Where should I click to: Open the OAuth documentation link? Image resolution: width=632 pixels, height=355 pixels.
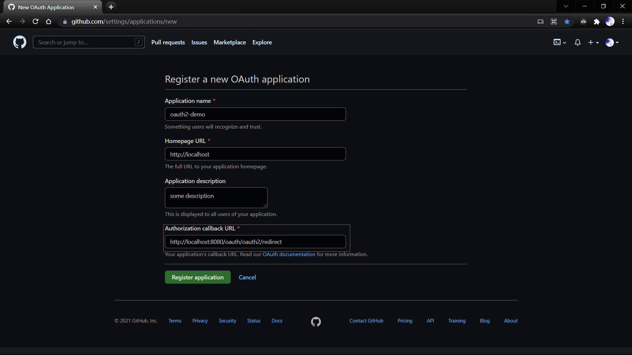tap(289, 254)
